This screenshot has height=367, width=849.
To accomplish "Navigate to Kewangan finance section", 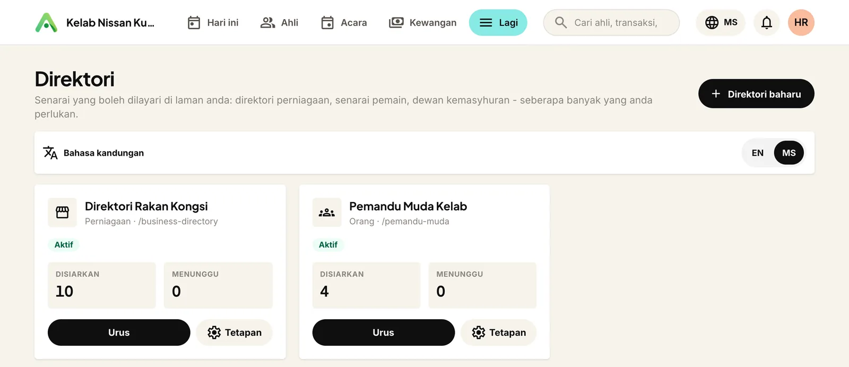I will 423,22.
